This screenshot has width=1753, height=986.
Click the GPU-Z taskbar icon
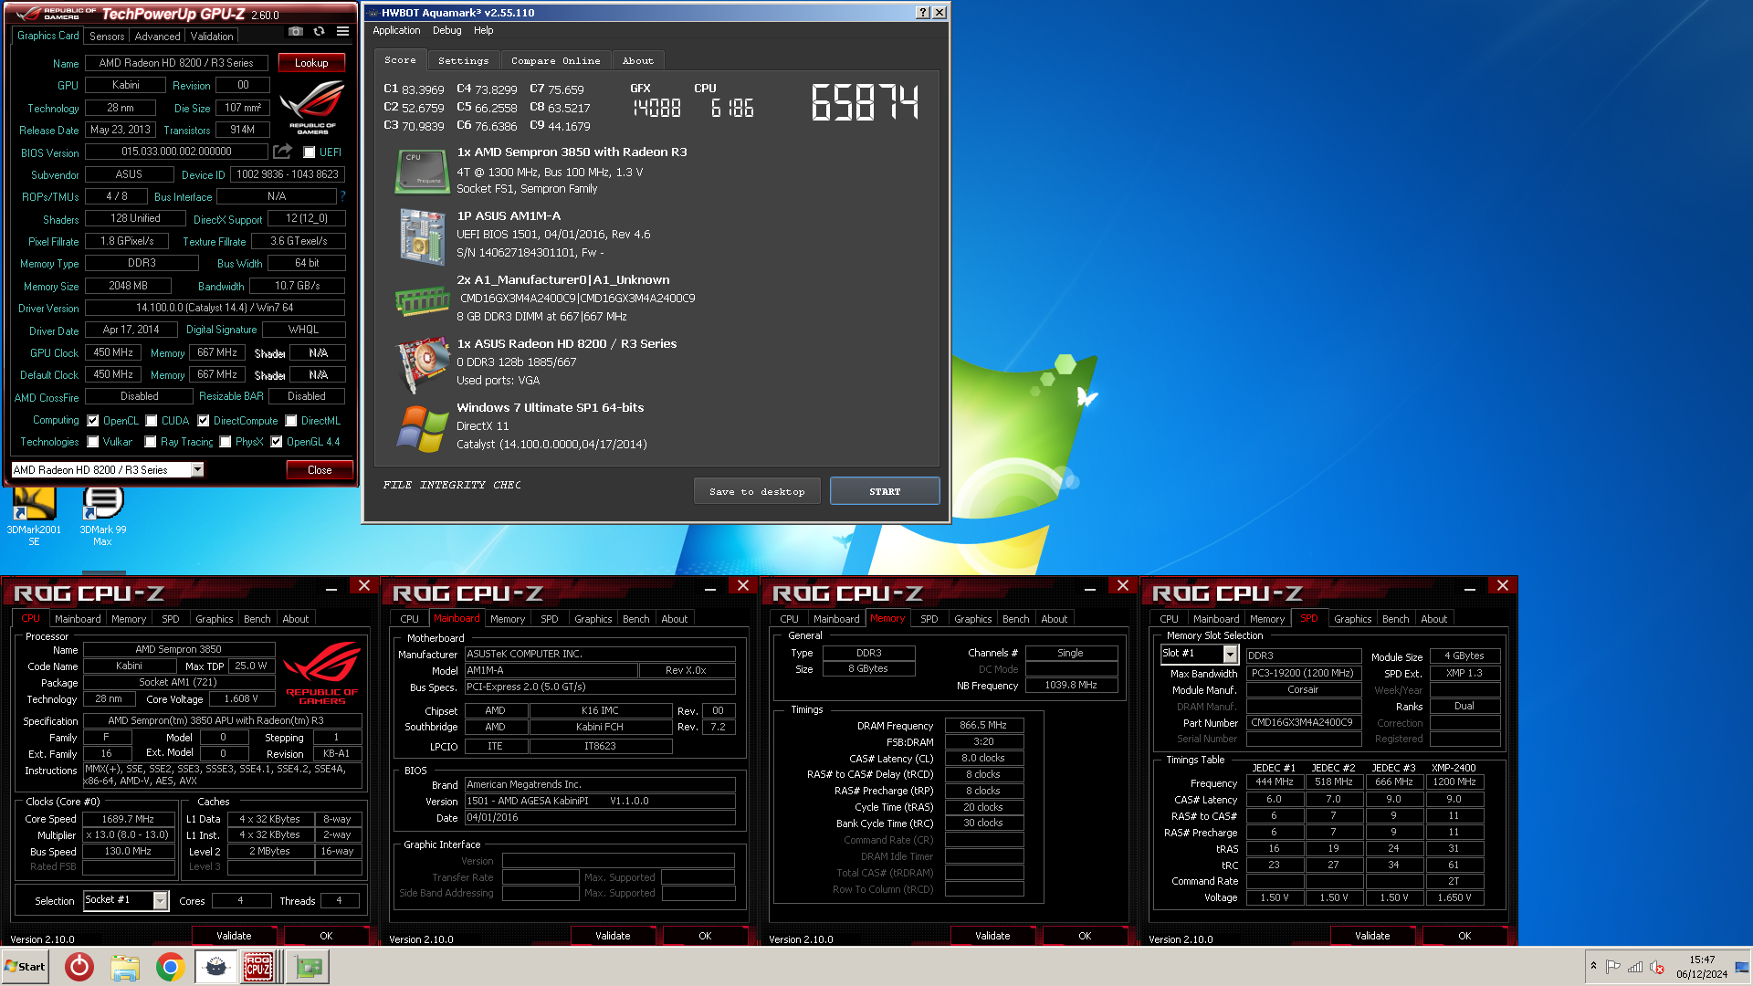coord(308,967)
